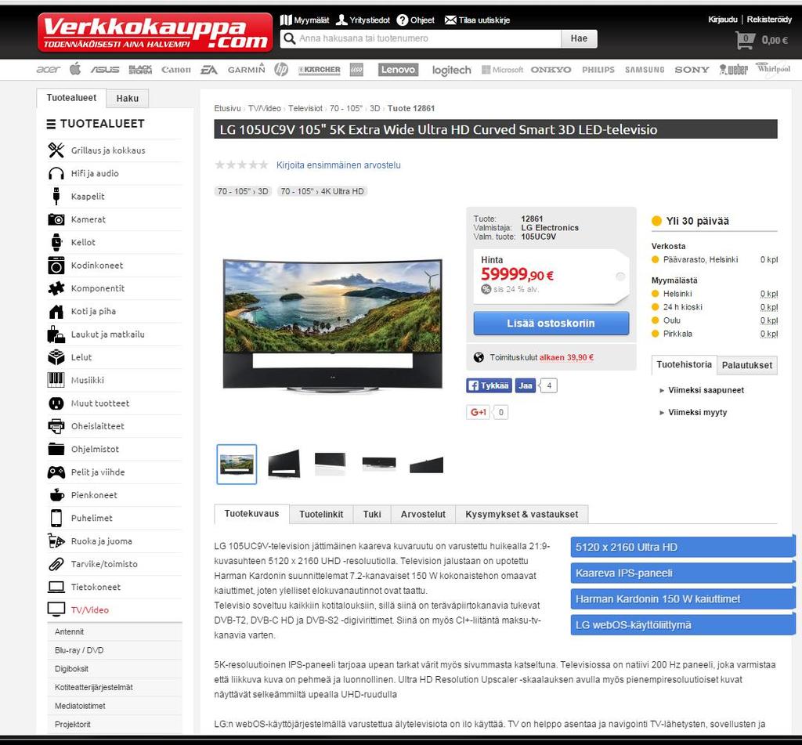The height and width of the screenshot is (745, 802).
Task: Select the second angled TV thumbnail
Action: (x=284, y=463)
